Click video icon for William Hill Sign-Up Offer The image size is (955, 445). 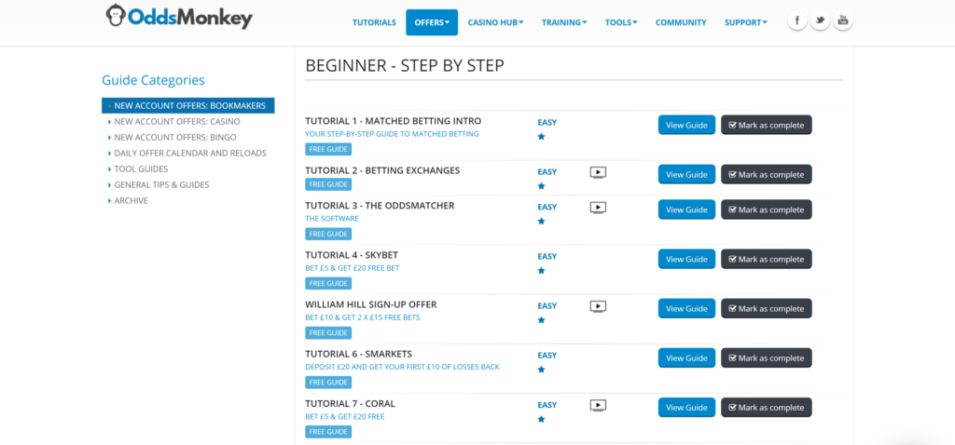pyautogui.click(x=598, y=306)
